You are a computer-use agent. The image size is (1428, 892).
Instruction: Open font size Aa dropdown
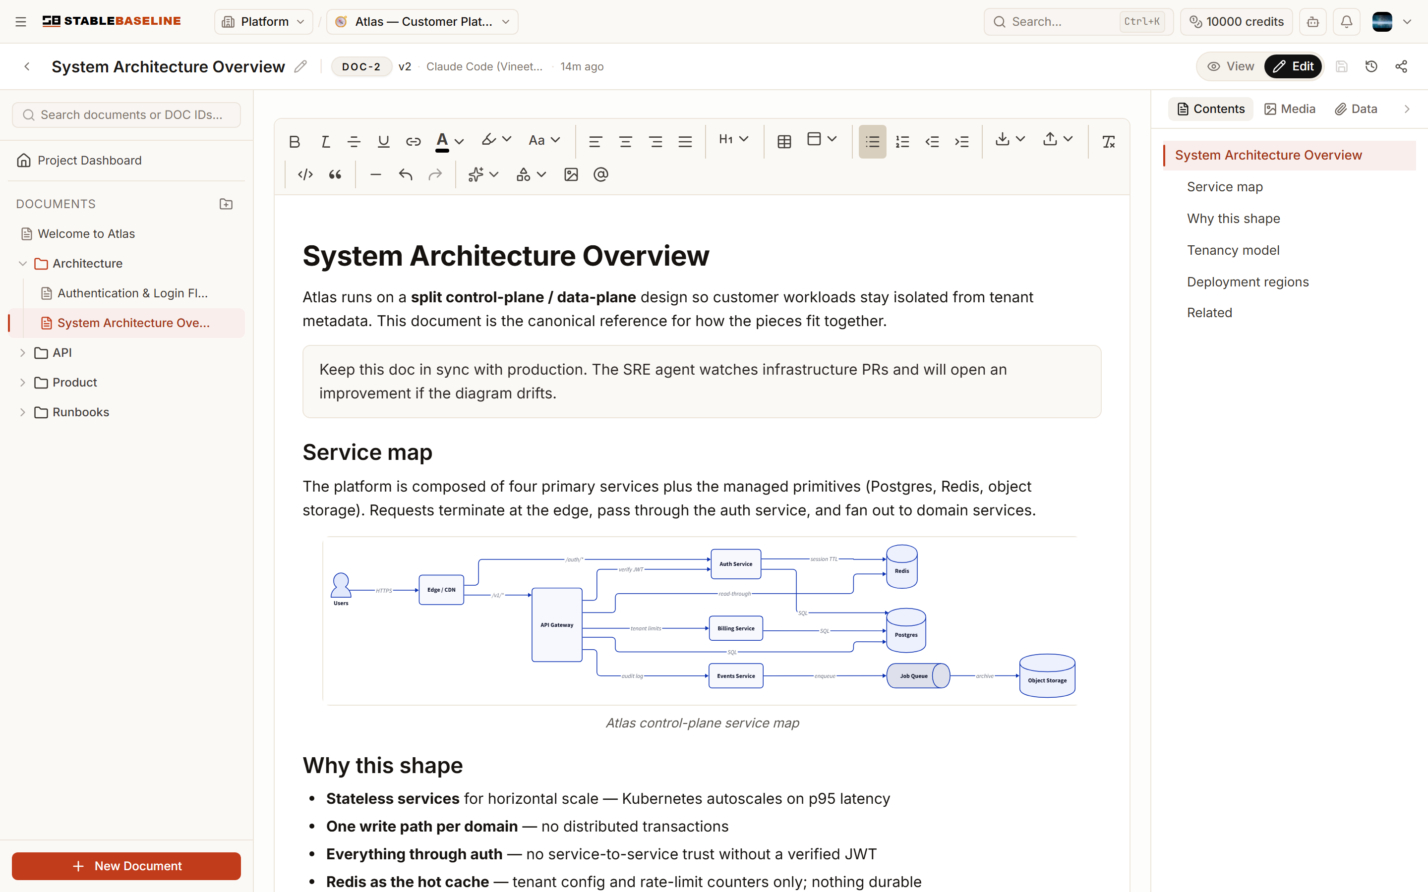tap(544, 140)
